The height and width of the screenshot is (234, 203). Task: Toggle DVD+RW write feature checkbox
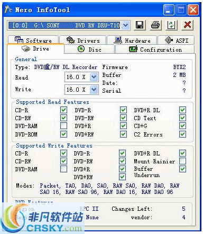pyautogui.click(x=122, y=177)
